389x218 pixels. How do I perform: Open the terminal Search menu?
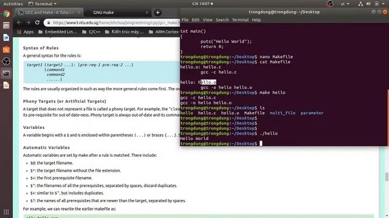pyautogui.click(x=222, y=20)
